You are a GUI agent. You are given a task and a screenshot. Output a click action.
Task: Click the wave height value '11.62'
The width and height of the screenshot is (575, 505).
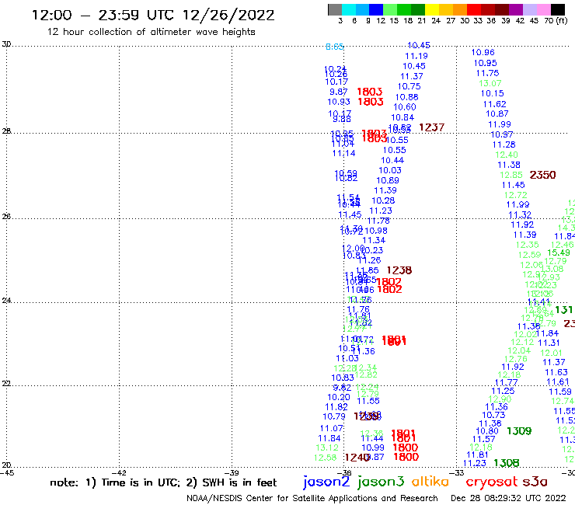(x=494, y=104)
